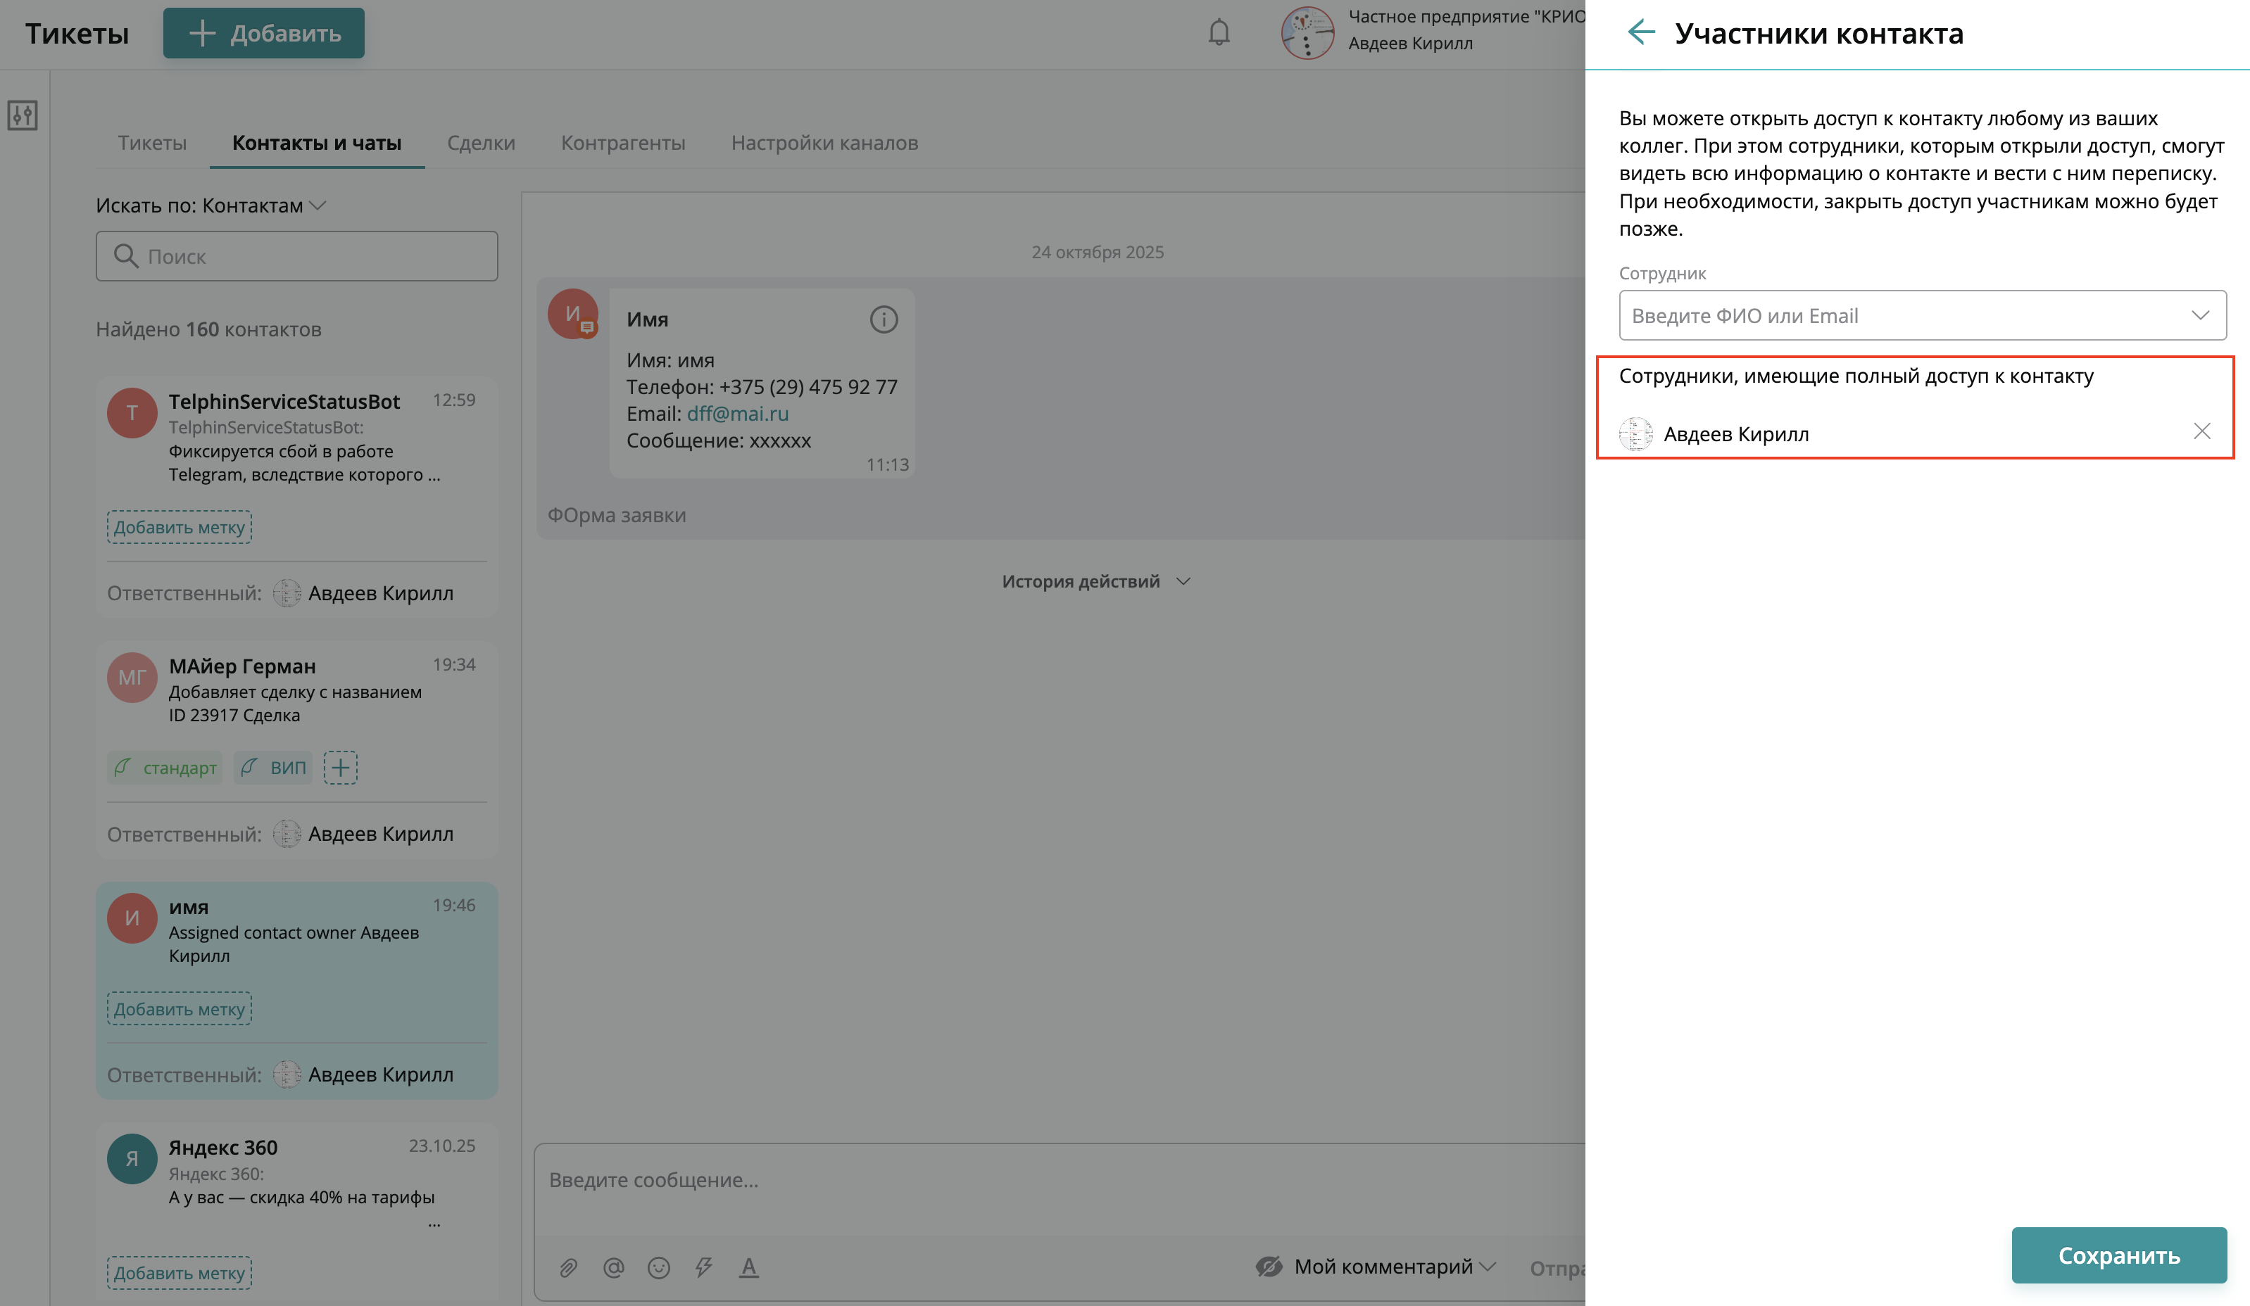
Task: Open the emoji picker smiley icon
Action: (659, 1267)
